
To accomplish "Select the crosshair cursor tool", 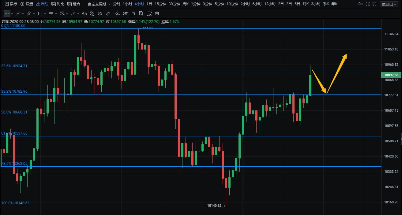I will (7, 14).
